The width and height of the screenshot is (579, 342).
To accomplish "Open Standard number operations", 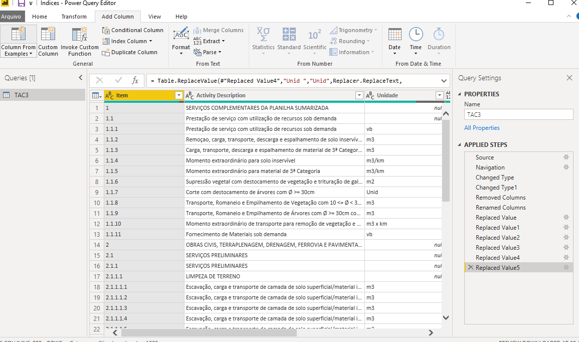I will pyautogui.click(x=289, y=41).
